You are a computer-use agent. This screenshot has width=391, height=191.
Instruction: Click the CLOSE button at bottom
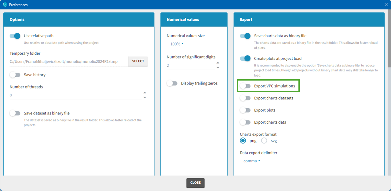(x=195, y=183)
